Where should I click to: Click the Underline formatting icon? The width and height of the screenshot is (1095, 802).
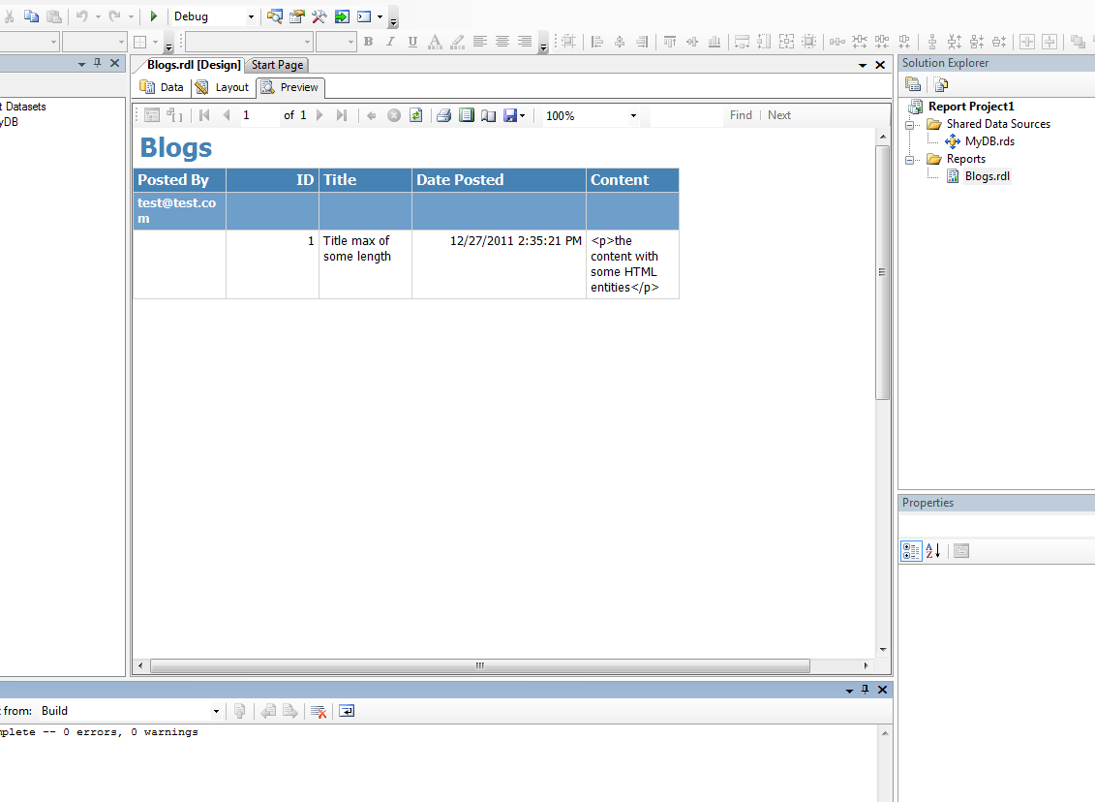(x=412, y=42)
